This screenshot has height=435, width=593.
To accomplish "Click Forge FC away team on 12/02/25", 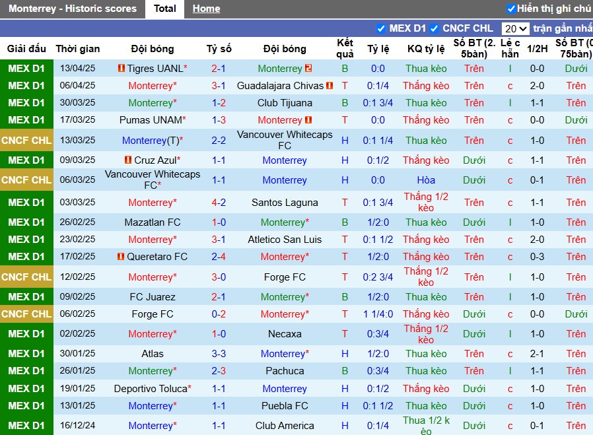I will pyautogui.click(x=285, y=277).
